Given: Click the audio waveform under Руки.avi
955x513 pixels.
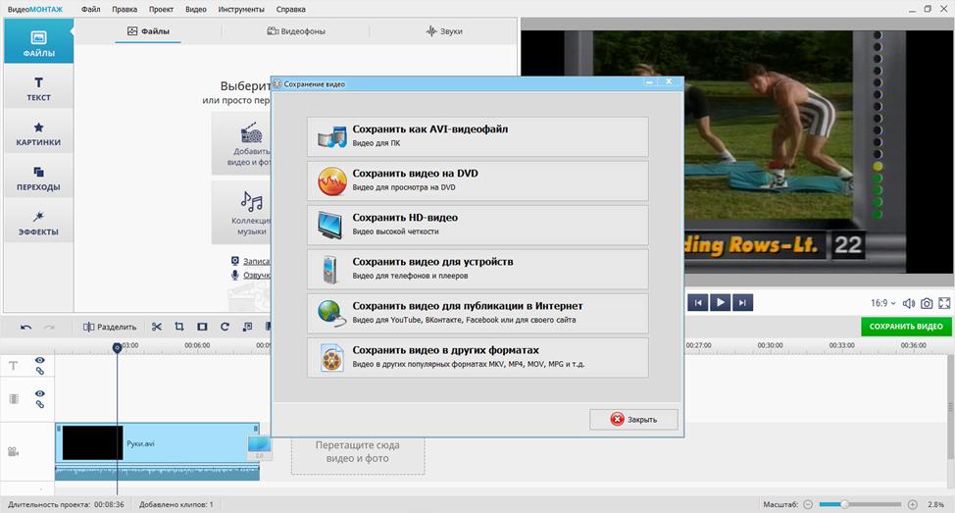Looking at the screenshot, I should coord(157,472).
